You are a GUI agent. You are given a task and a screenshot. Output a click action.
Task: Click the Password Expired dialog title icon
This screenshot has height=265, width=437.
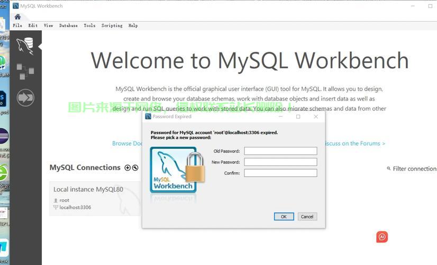pyautogui.click(x=148, y=117)
